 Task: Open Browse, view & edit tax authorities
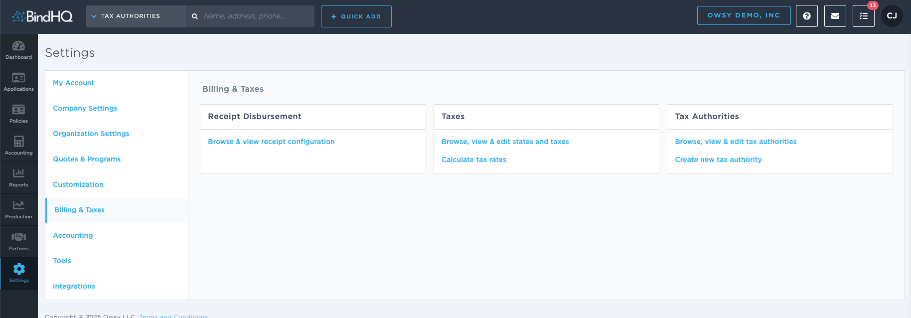tap(736, 142)
